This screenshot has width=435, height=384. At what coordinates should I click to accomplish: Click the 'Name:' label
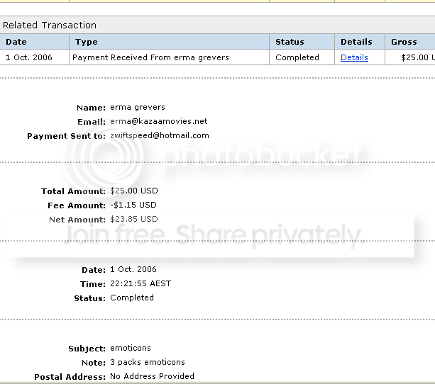91,108
